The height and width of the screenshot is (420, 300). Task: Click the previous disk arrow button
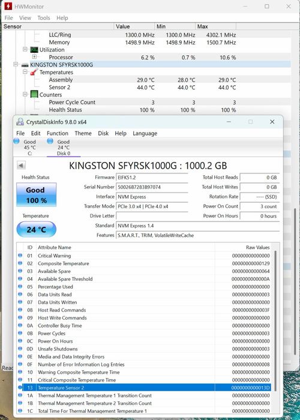click(x=21, y=165)
